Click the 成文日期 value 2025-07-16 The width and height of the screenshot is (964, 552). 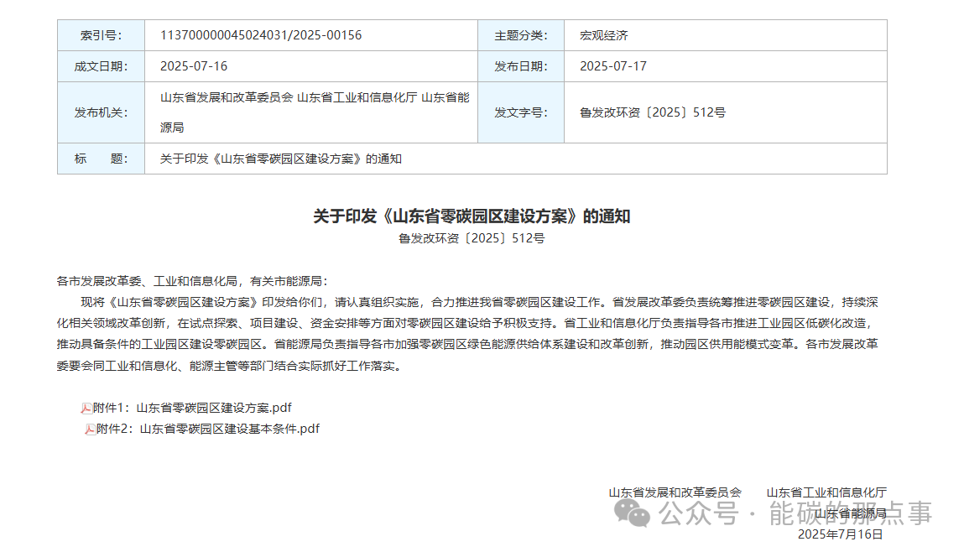point(194,66)
